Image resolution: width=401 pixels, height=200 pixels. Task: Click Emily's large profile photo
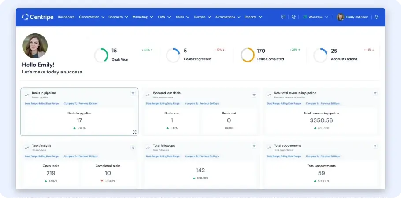[x=35, y=46]
